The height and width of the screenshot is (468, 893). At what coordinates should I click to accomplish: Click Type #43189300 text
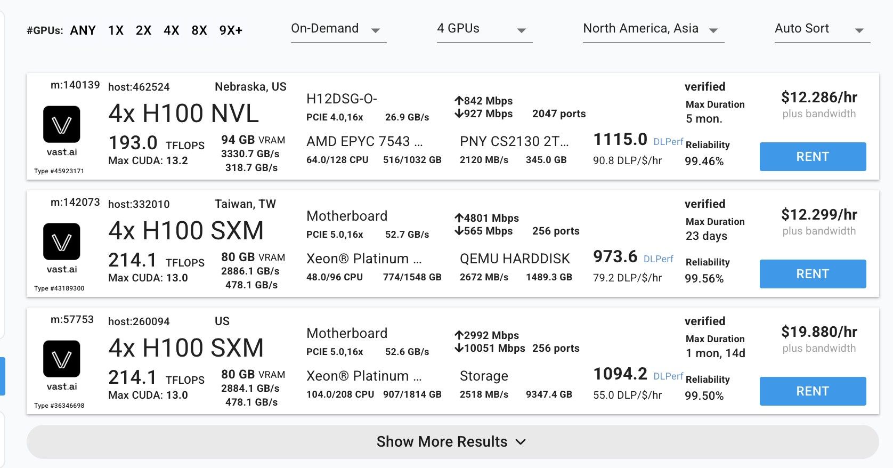click(x=59, y=288)
